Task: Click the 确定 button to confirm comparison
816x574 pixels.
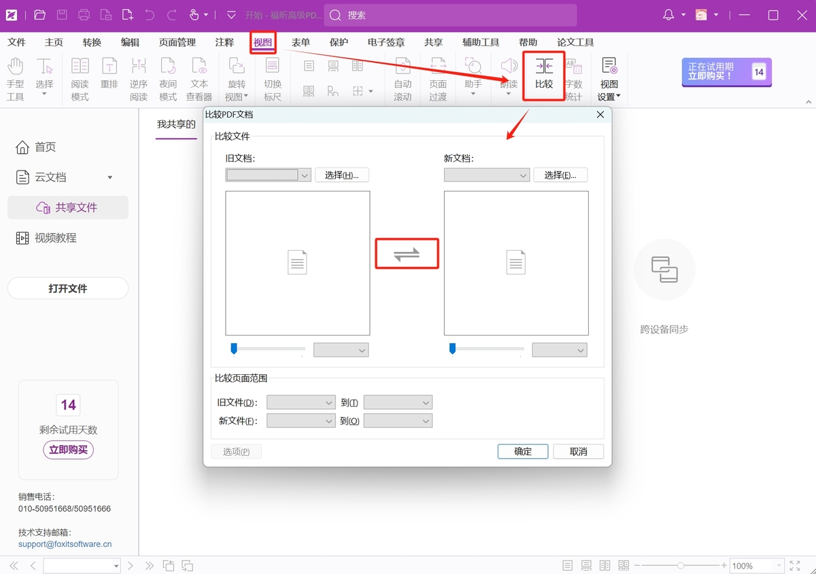Action: tap(522, 451)
